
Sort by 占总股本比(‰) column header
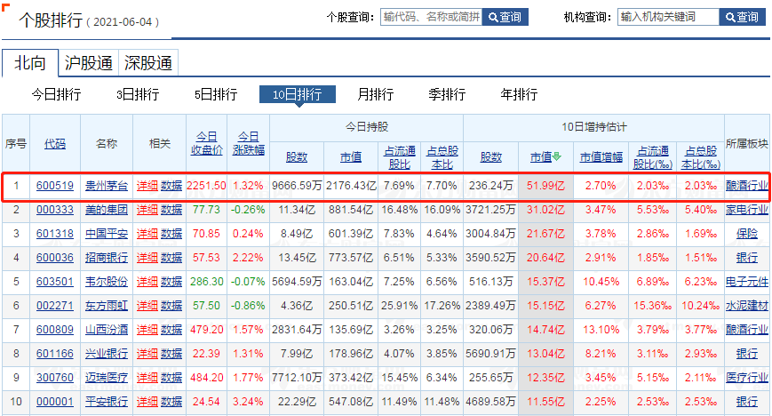(701, 157)
